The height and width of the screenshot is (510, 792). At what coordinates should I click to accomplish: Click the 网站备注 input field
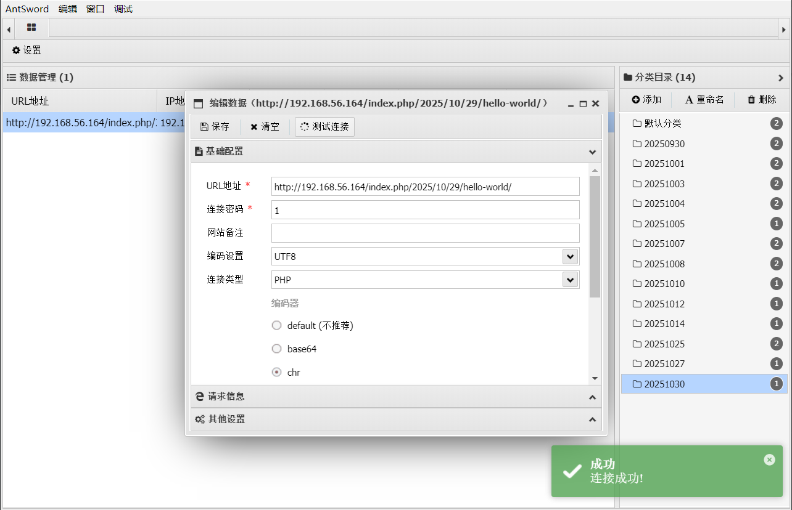click(x=425, y=233)
